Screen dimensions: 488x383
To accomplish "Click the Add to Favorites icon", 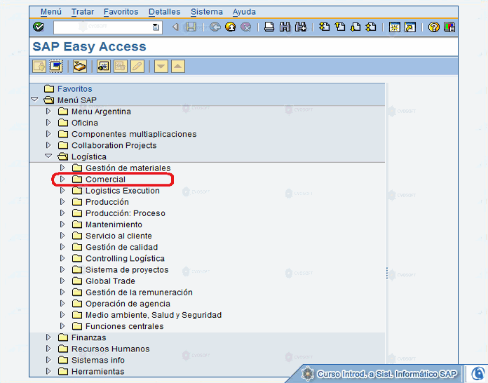I will pyautogui.click(x=103, y=66).
